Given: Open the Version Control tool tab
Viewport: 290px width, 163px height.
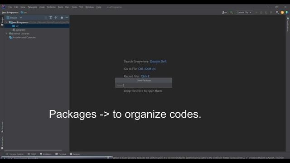Looking at the screenshot, I should [x=15, y=154].
